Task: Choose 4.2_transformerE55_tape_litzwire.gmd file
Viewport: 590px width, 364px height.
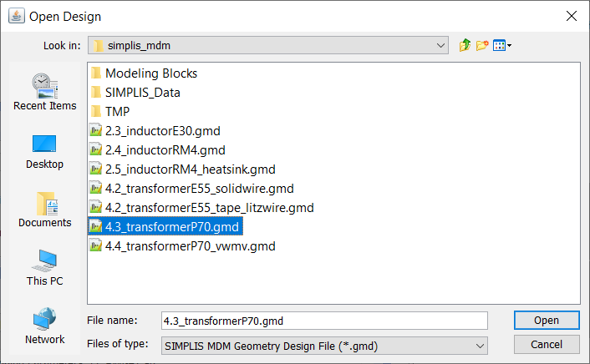Action: point(209,207)
